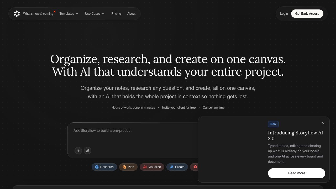336x189 pixels.
Task: Select the Plan chip
Action: click(x=128, y=167)
